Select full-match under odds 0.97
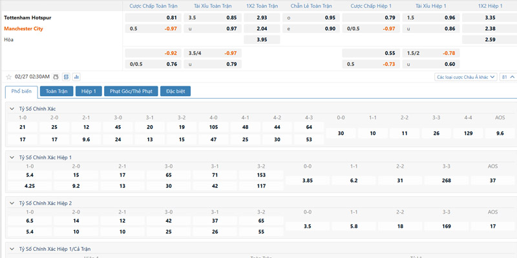Screen dimensions: 517x258 click(213, 28)
